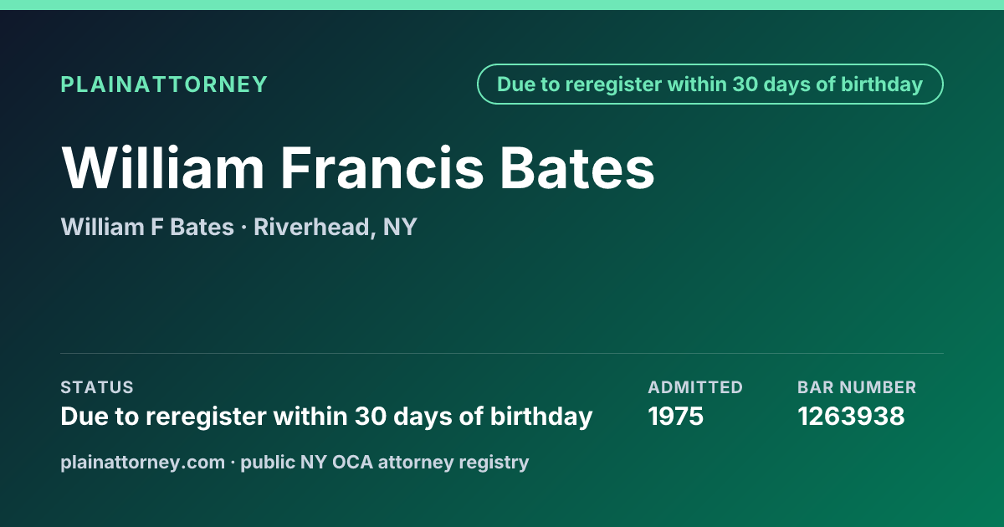Click the word Bates in the heading
This screenshot has width=1004, height=527.
click(577, 168)
